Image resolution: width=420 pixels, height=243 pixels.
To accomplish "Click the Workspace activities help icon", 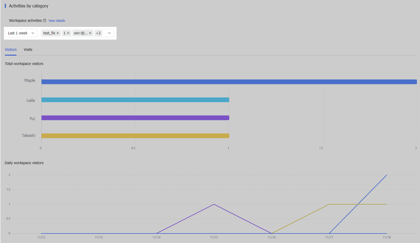I will click(x=45, y=21).
